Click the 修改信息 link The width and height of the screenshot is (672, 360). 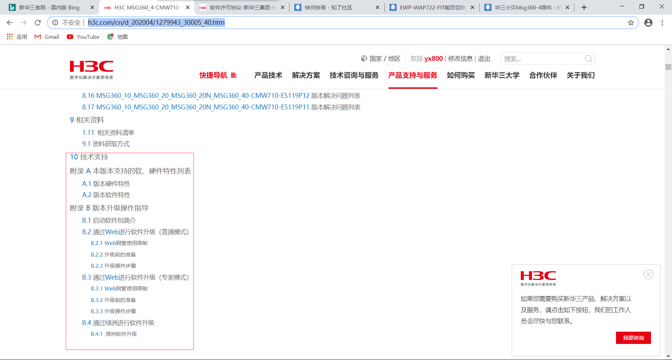click(x=460, y=59)
